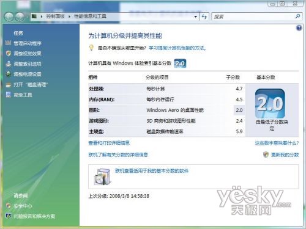Click the refresh button beside address bar
The width and height of the screenshot is (306, 229).
(x=204, y=16)
